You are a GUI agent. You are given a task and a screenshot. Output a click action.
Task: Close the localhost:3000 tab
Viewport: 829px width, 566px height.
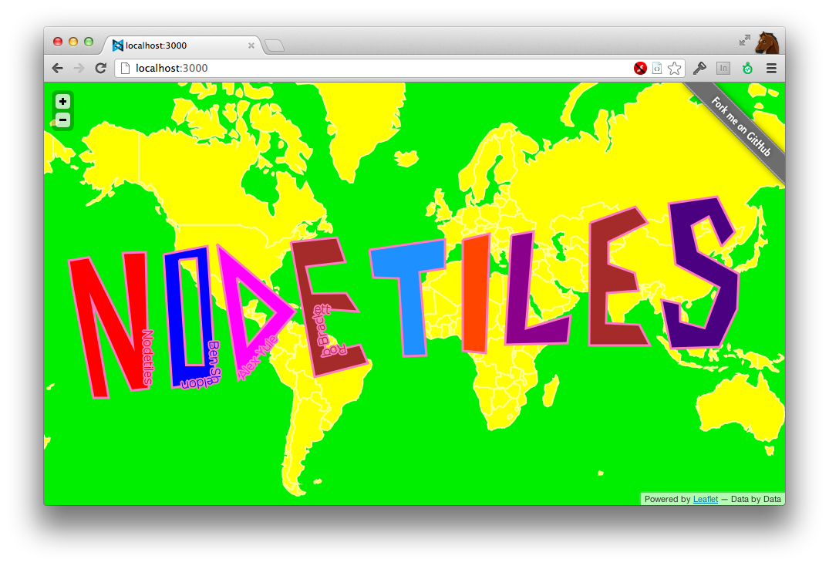251,45
